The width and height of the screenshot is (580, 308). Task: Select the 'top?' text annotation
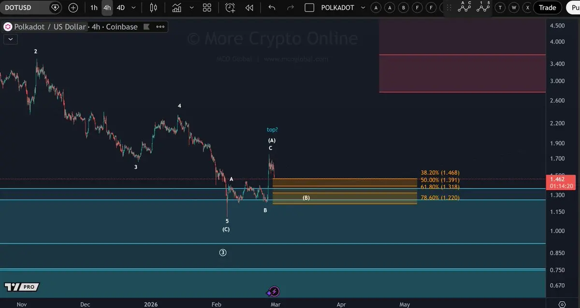pos(272,130)
